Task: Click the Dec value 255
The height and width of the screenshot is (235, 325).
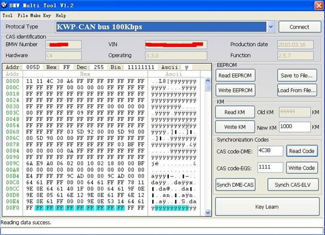Action: point(98,67)
